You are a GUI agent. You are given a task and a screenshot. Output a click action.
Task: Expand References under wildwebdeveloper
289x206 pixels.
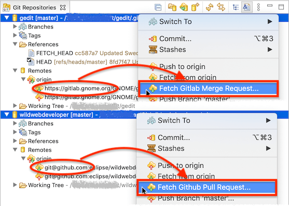(15, 141)
